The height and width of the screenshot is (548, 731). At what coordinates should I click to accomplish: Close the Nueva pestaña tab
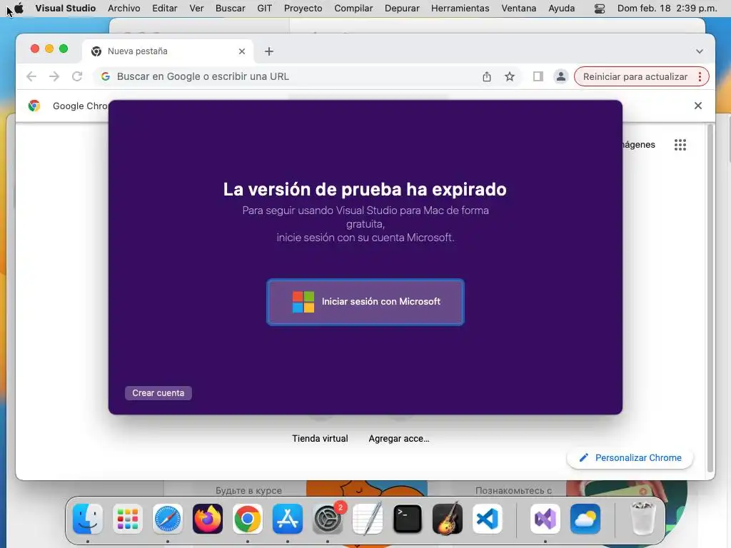tap(241, 51)
